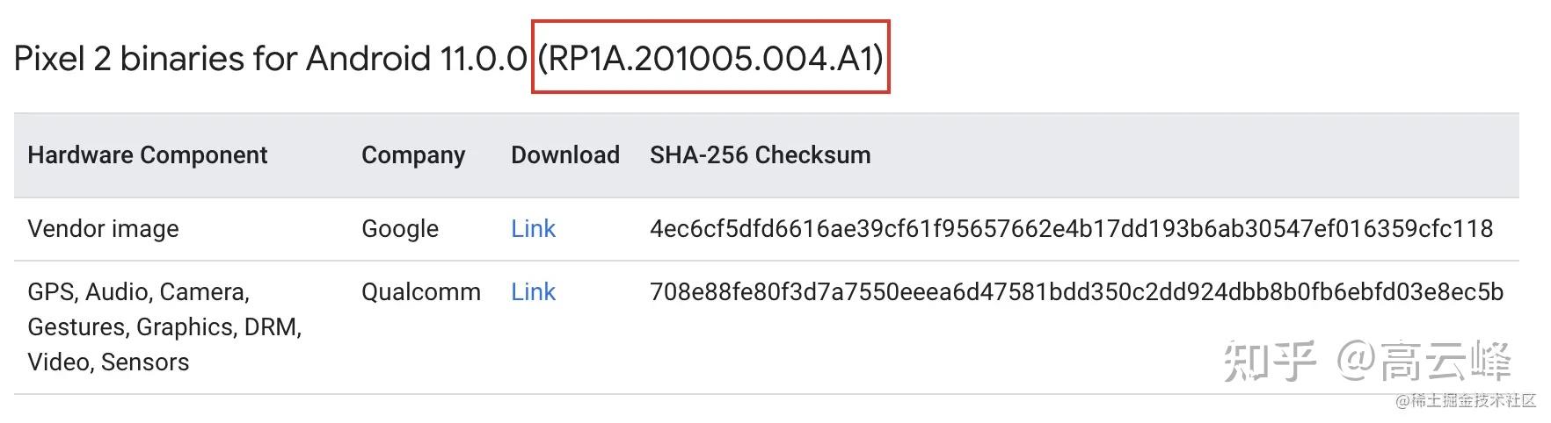Click the Qualcomm company cell

pyautogui.click(x=421, y=292)
